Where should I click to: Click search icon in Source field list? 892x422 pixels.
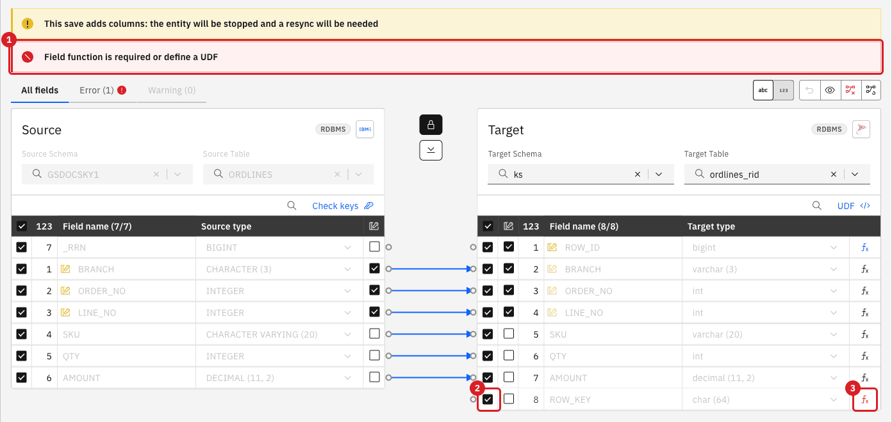click(292, 205)
